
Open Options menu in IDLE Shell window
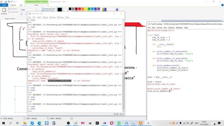click(x=52, y=17)
